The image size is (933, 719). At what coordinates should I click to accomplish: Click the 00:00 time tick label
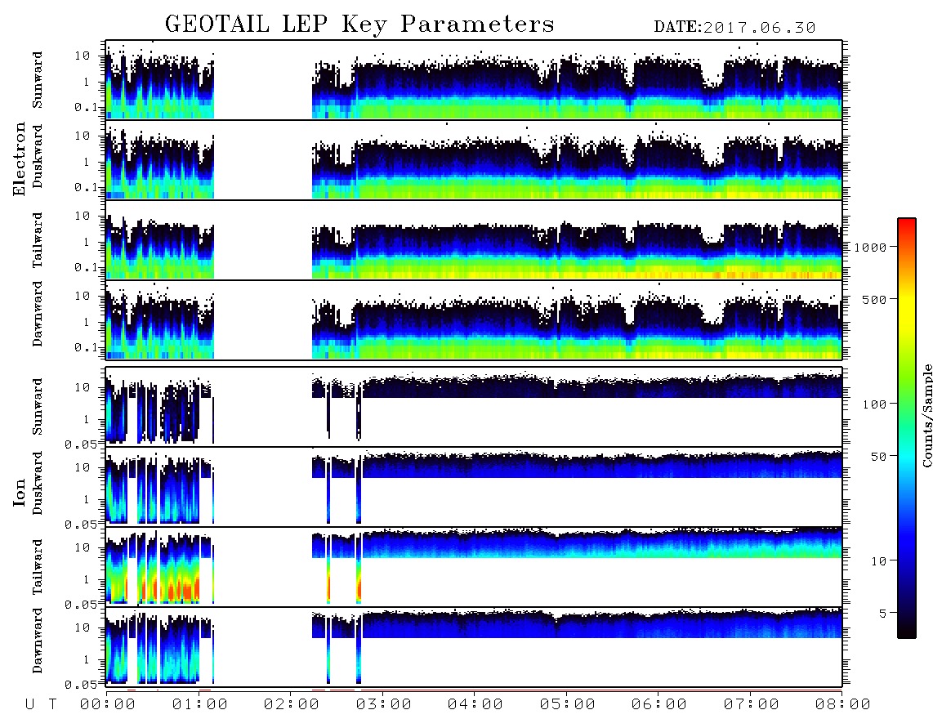click(108, 705)
